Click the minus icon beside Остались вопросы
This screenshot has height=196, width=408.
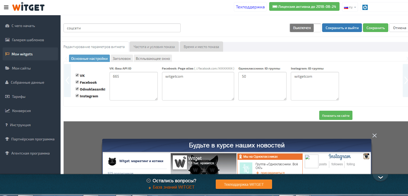click(149, 181)
